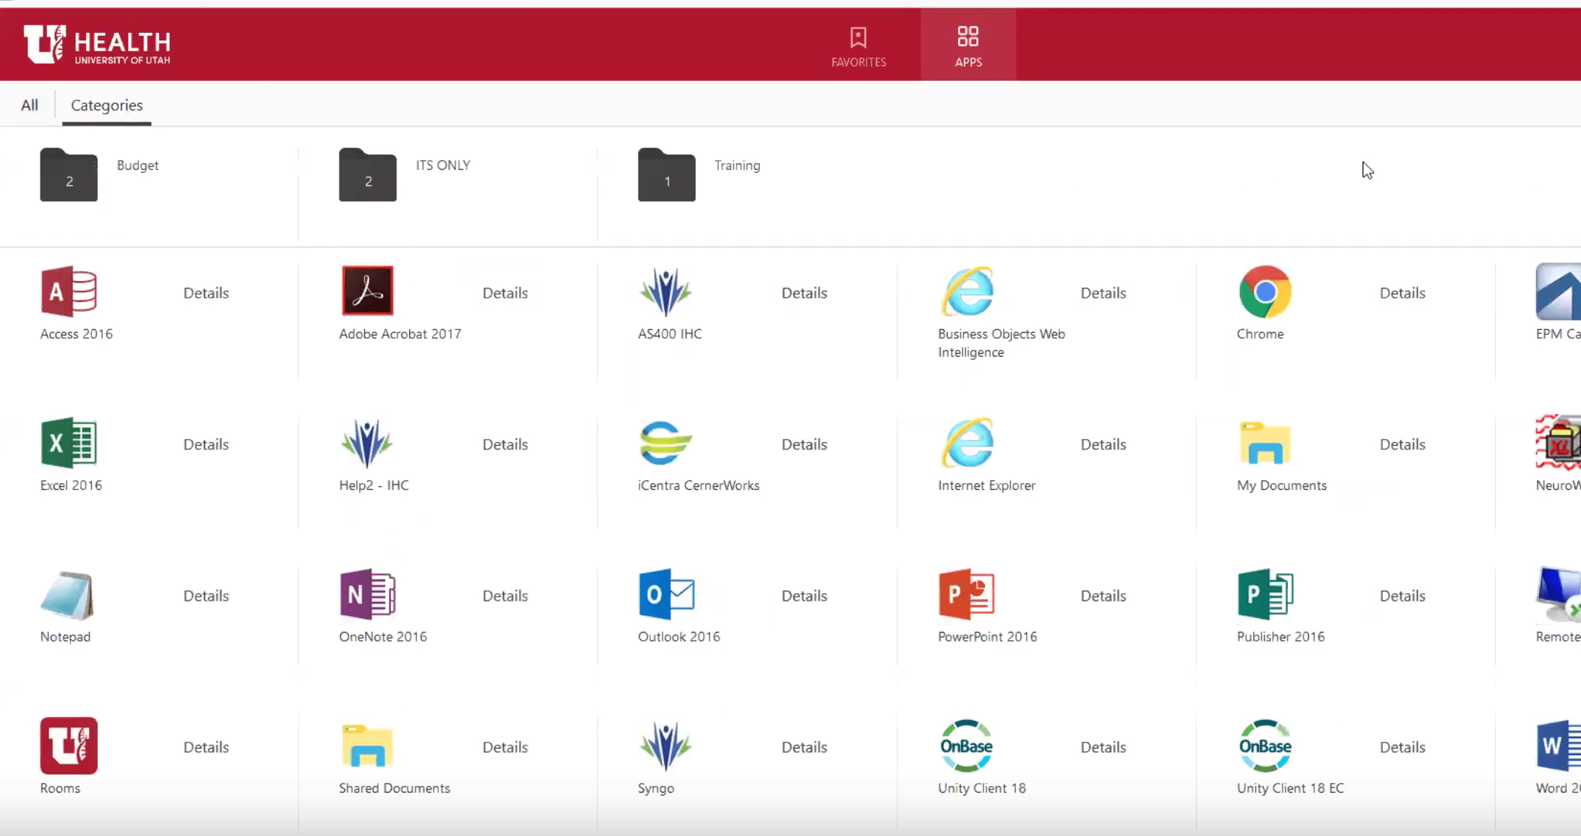
Task: Launch iCentra CernerWorks icon
Action: (666, 443)
